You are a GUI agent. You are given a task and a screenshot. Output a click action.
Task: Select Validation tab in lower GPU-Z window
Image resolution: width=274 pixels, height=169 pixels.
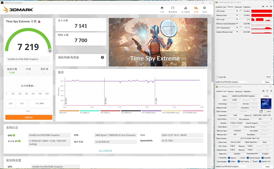pyautogui.click(x=247, y=91)
